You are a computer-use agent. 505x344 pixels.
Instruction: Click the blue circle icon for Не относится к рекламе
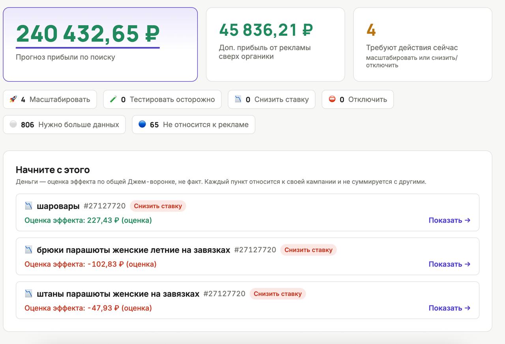142,124
